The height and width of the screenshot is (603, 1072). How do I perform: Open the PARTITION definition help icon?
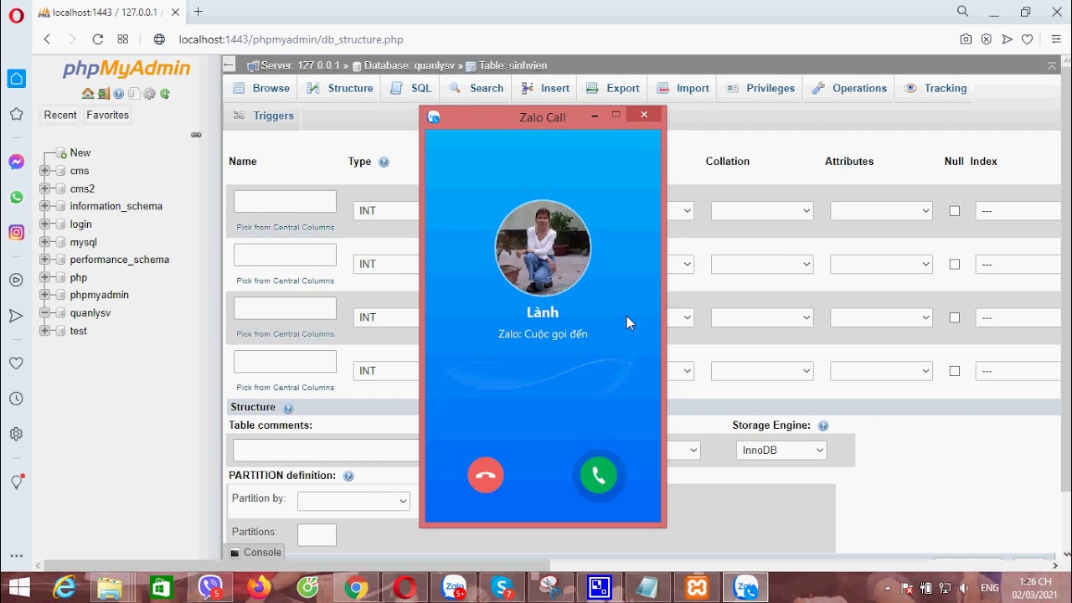tap(348, 477)
